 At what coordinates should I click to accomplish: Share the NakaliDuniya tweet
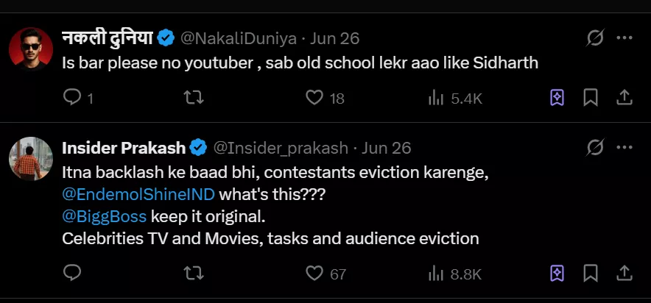click(623, 97)
